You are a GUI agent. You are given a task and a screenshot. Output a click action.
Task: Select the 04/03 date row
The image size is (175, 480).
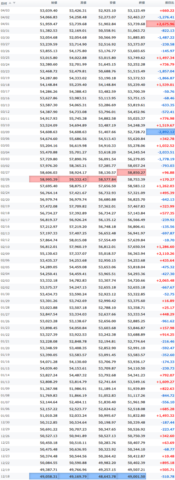click(87, 10)
